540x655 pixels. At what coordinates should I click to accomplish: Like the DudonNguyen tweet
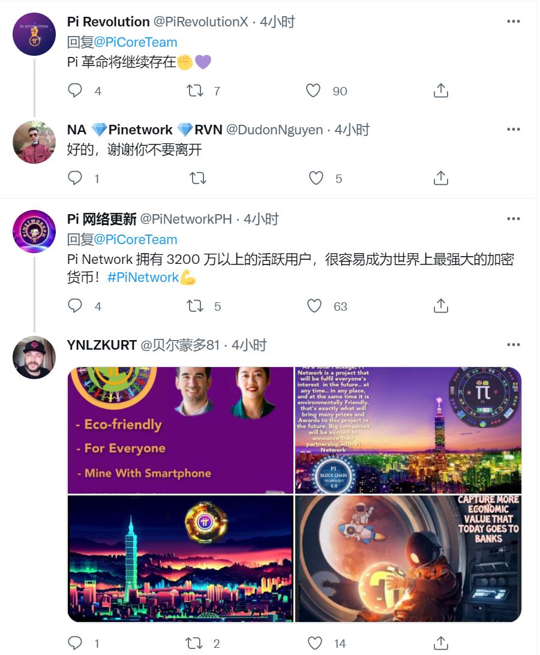(x=316, y=178)
